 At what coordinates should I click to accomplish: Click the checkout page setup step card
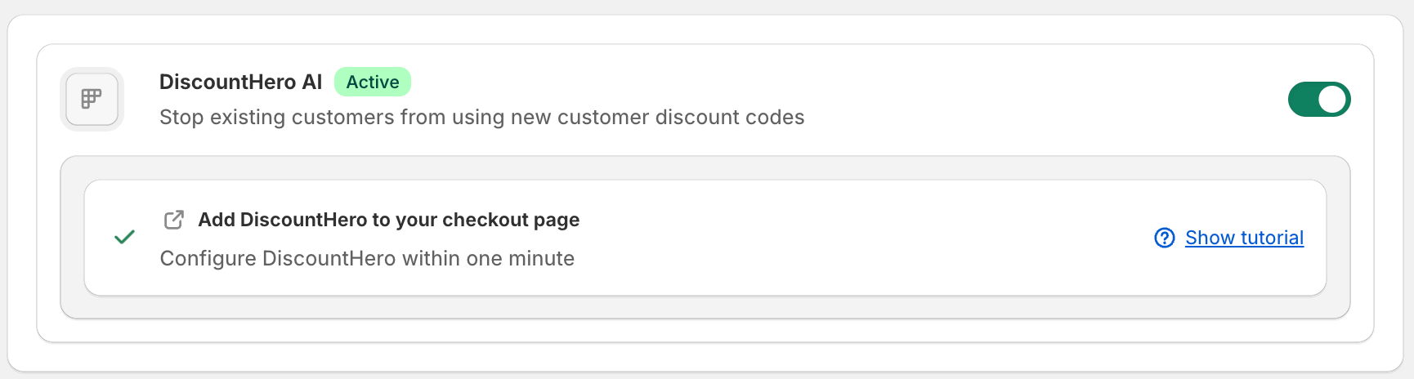[705, 238]
